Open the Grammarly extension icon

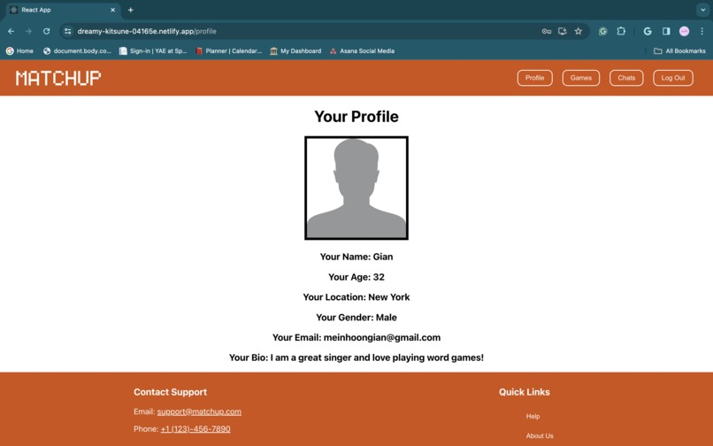tap(603, 31)
